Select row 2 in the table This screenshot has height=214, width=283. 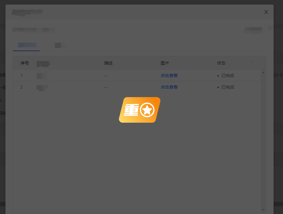[91, 87]
